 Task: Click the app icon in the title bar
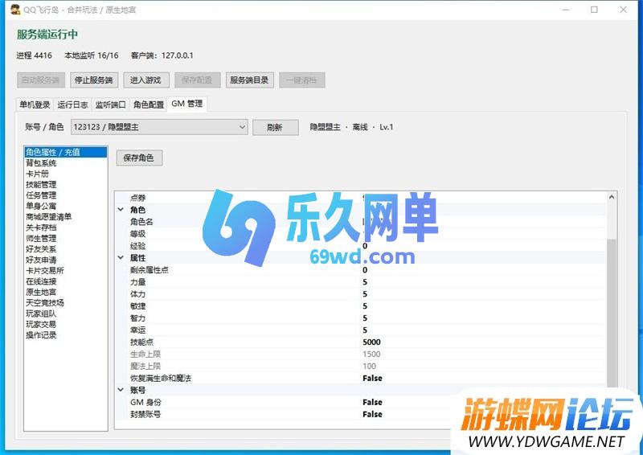[x=15, y=9]
